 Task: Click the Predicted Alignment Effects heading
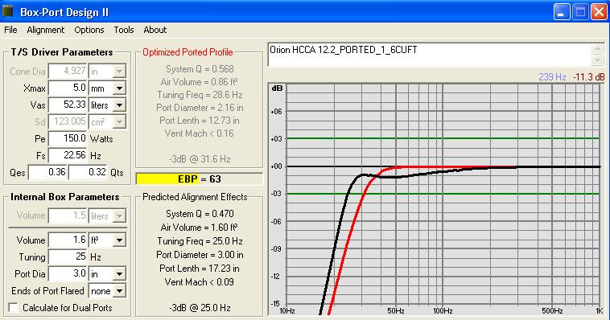195,197
